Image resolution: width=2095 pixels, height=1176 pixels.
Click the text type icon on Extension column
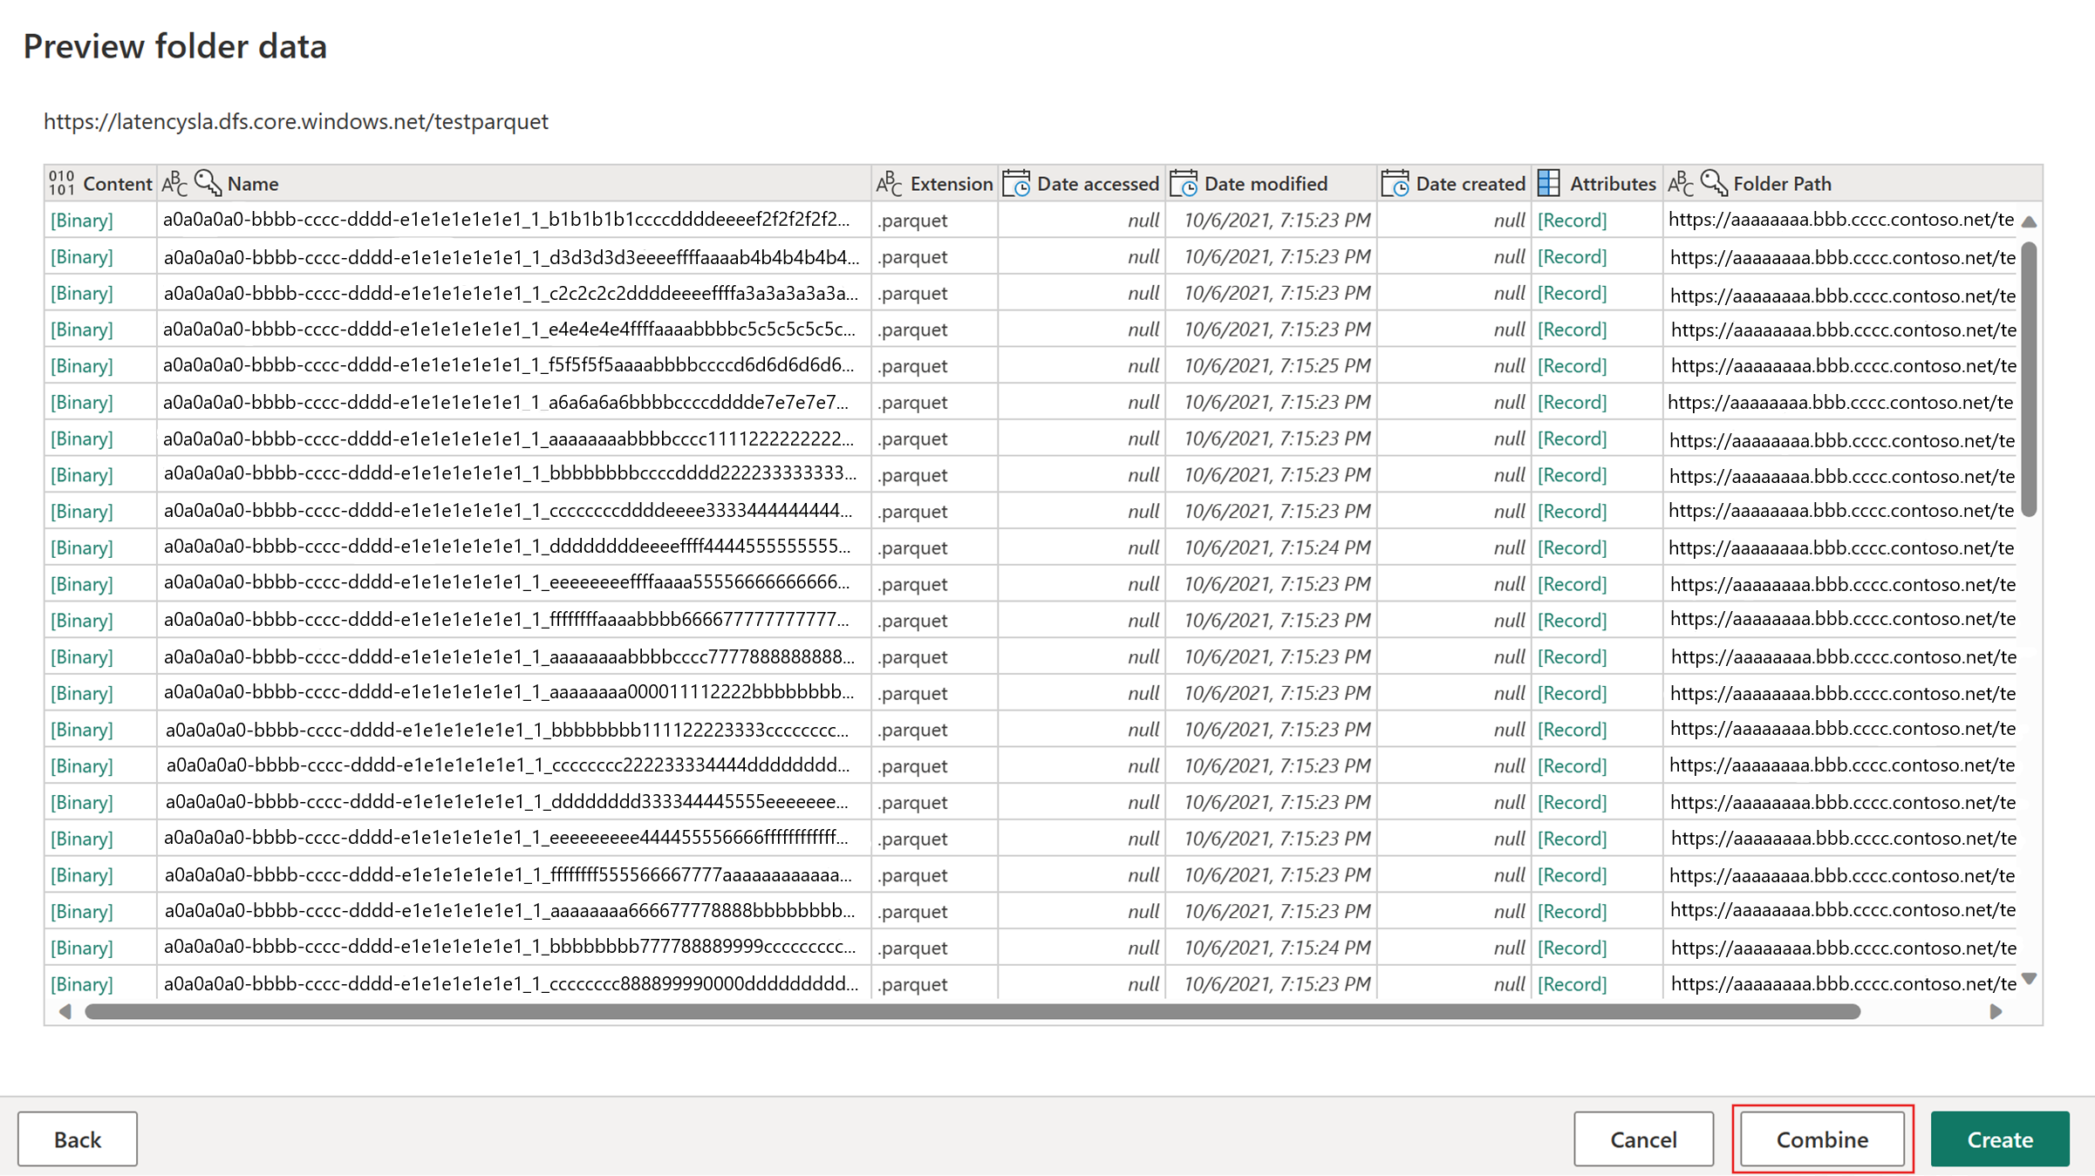click(889, 183)
